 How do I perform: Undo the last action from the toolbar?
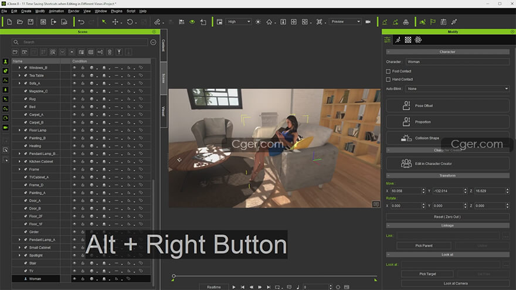click(81, 22)
